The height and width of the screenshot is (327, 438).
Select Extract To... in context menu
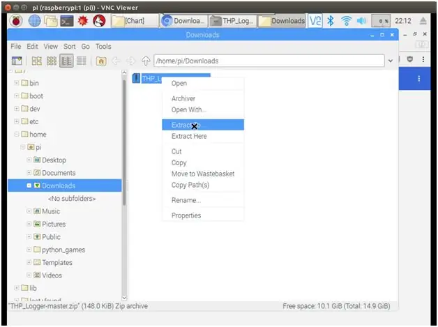click(x=203, y=125)
